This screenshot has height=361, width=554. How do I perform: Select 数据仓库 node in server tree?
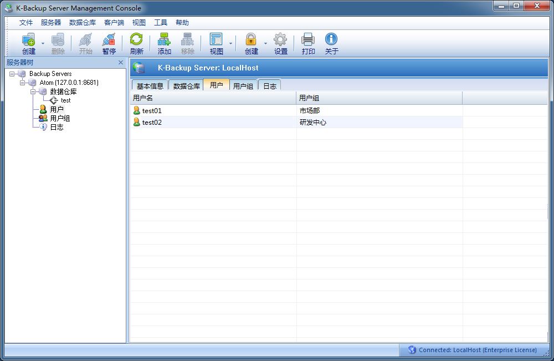(x=63, y=91)
